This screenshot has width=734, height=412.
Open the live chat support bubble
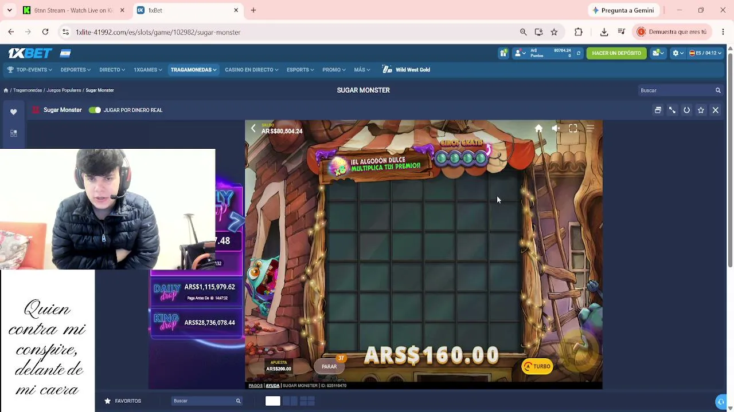coord(721,402)
